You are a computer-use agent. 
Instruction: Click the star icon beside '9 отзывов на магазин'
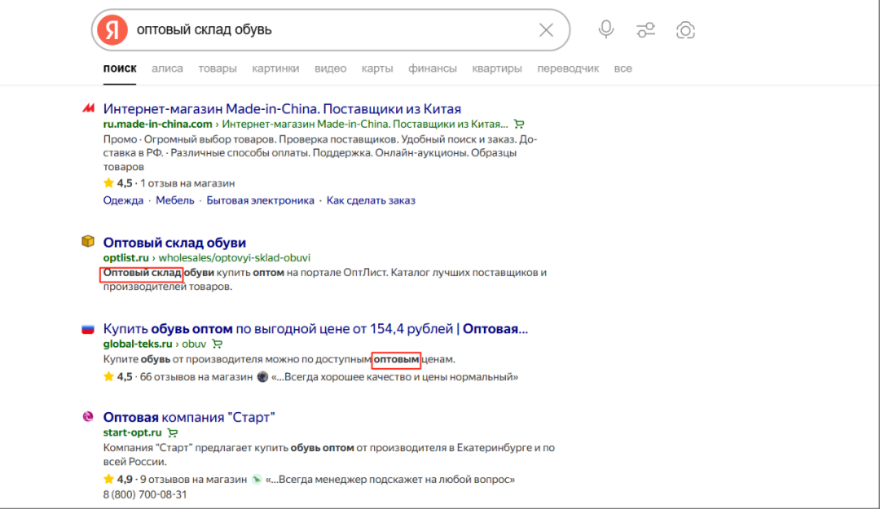[x=108, y=479]
